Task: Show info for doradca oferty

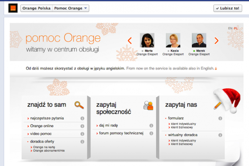Action: (x=82, y=142)
